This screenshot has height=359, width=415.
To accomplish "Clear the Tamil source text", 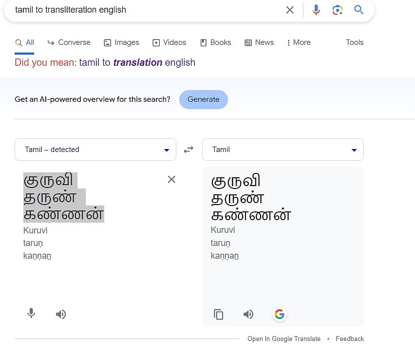I will coord(171,179).
